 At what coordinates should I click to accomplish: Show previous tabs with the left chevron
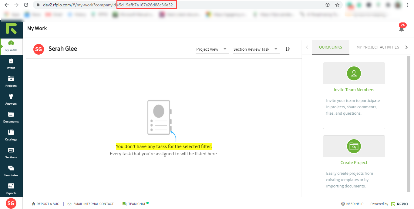[307, 47]
